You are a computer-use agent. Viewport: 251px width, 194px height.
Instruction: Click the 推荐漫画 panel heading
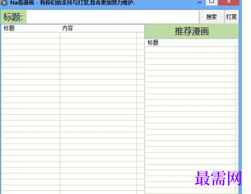pyautogui.click(x=192, y=32)
